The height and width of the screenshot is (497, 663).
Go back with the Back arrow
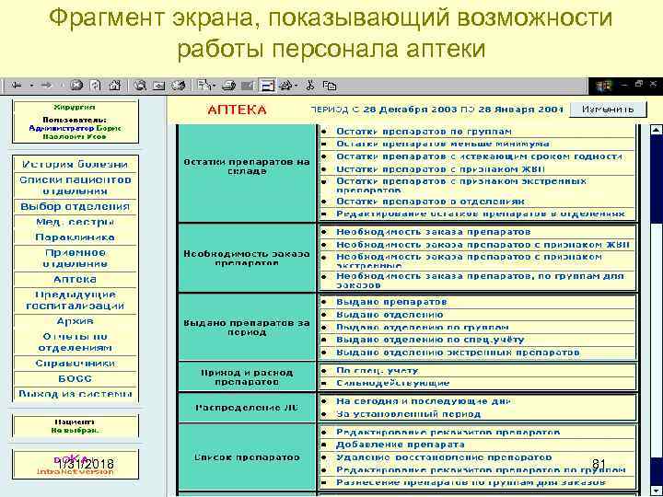(17, 86)
